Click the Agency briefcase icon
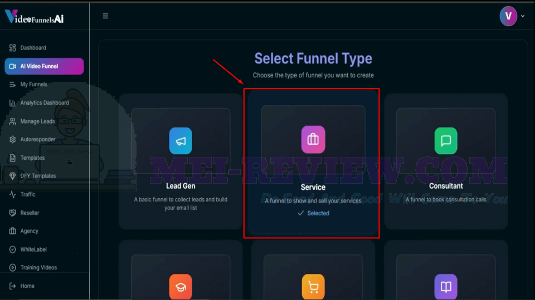 [13, 231]
